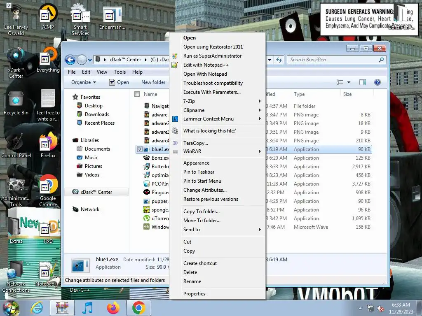The width and height of the screenshot is (422, 316).
Task: Sort by the Size column header
Action: point(357,94)
